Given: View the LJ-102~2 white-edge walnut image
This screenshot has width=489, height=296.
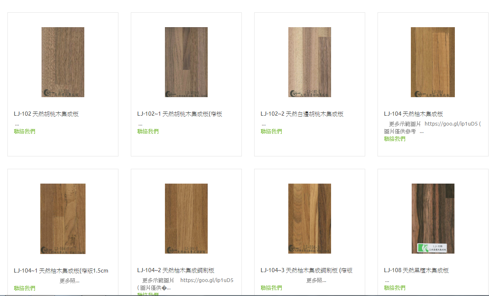Looking at the screenshot, I should tap(310, 62).
